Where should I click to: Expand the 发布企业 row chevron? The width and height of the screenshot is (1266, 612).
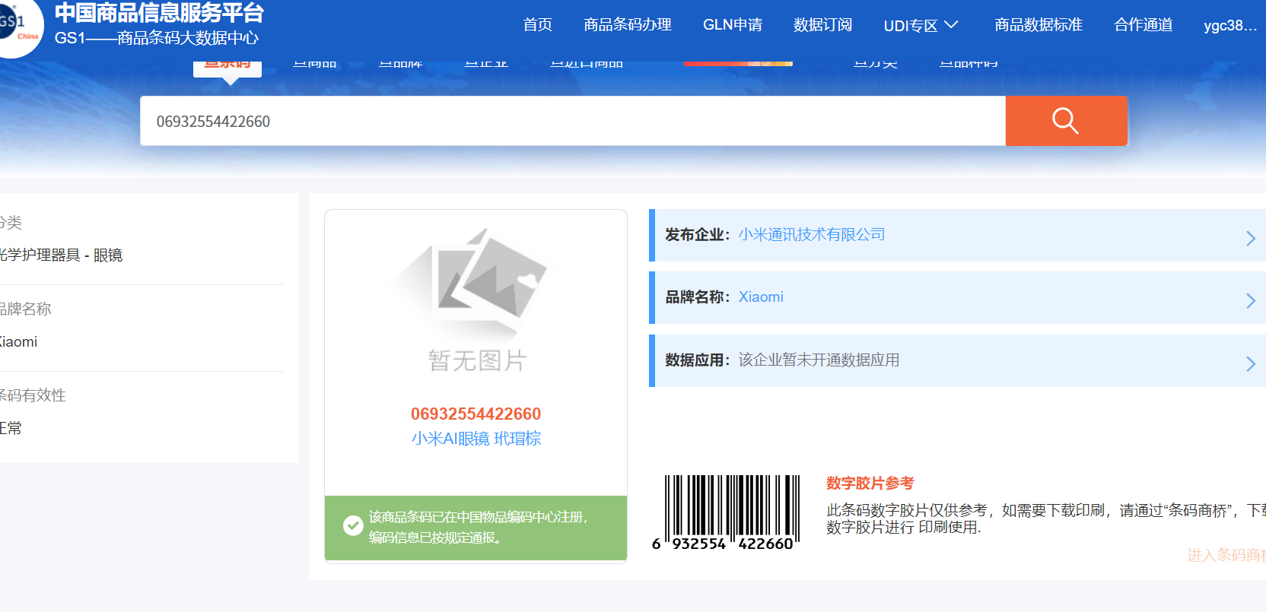[1250, 238]
